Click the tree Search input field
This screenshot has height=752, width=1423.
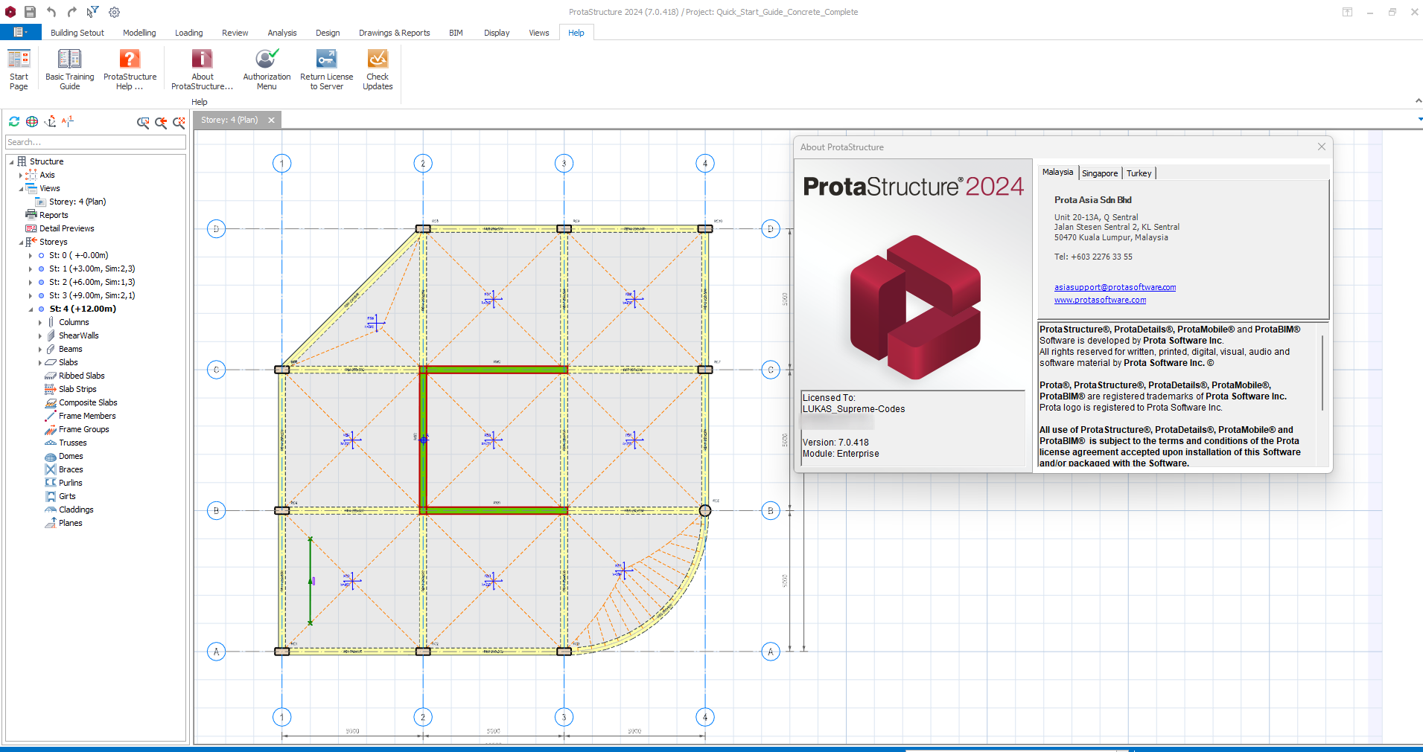(95, 142)
